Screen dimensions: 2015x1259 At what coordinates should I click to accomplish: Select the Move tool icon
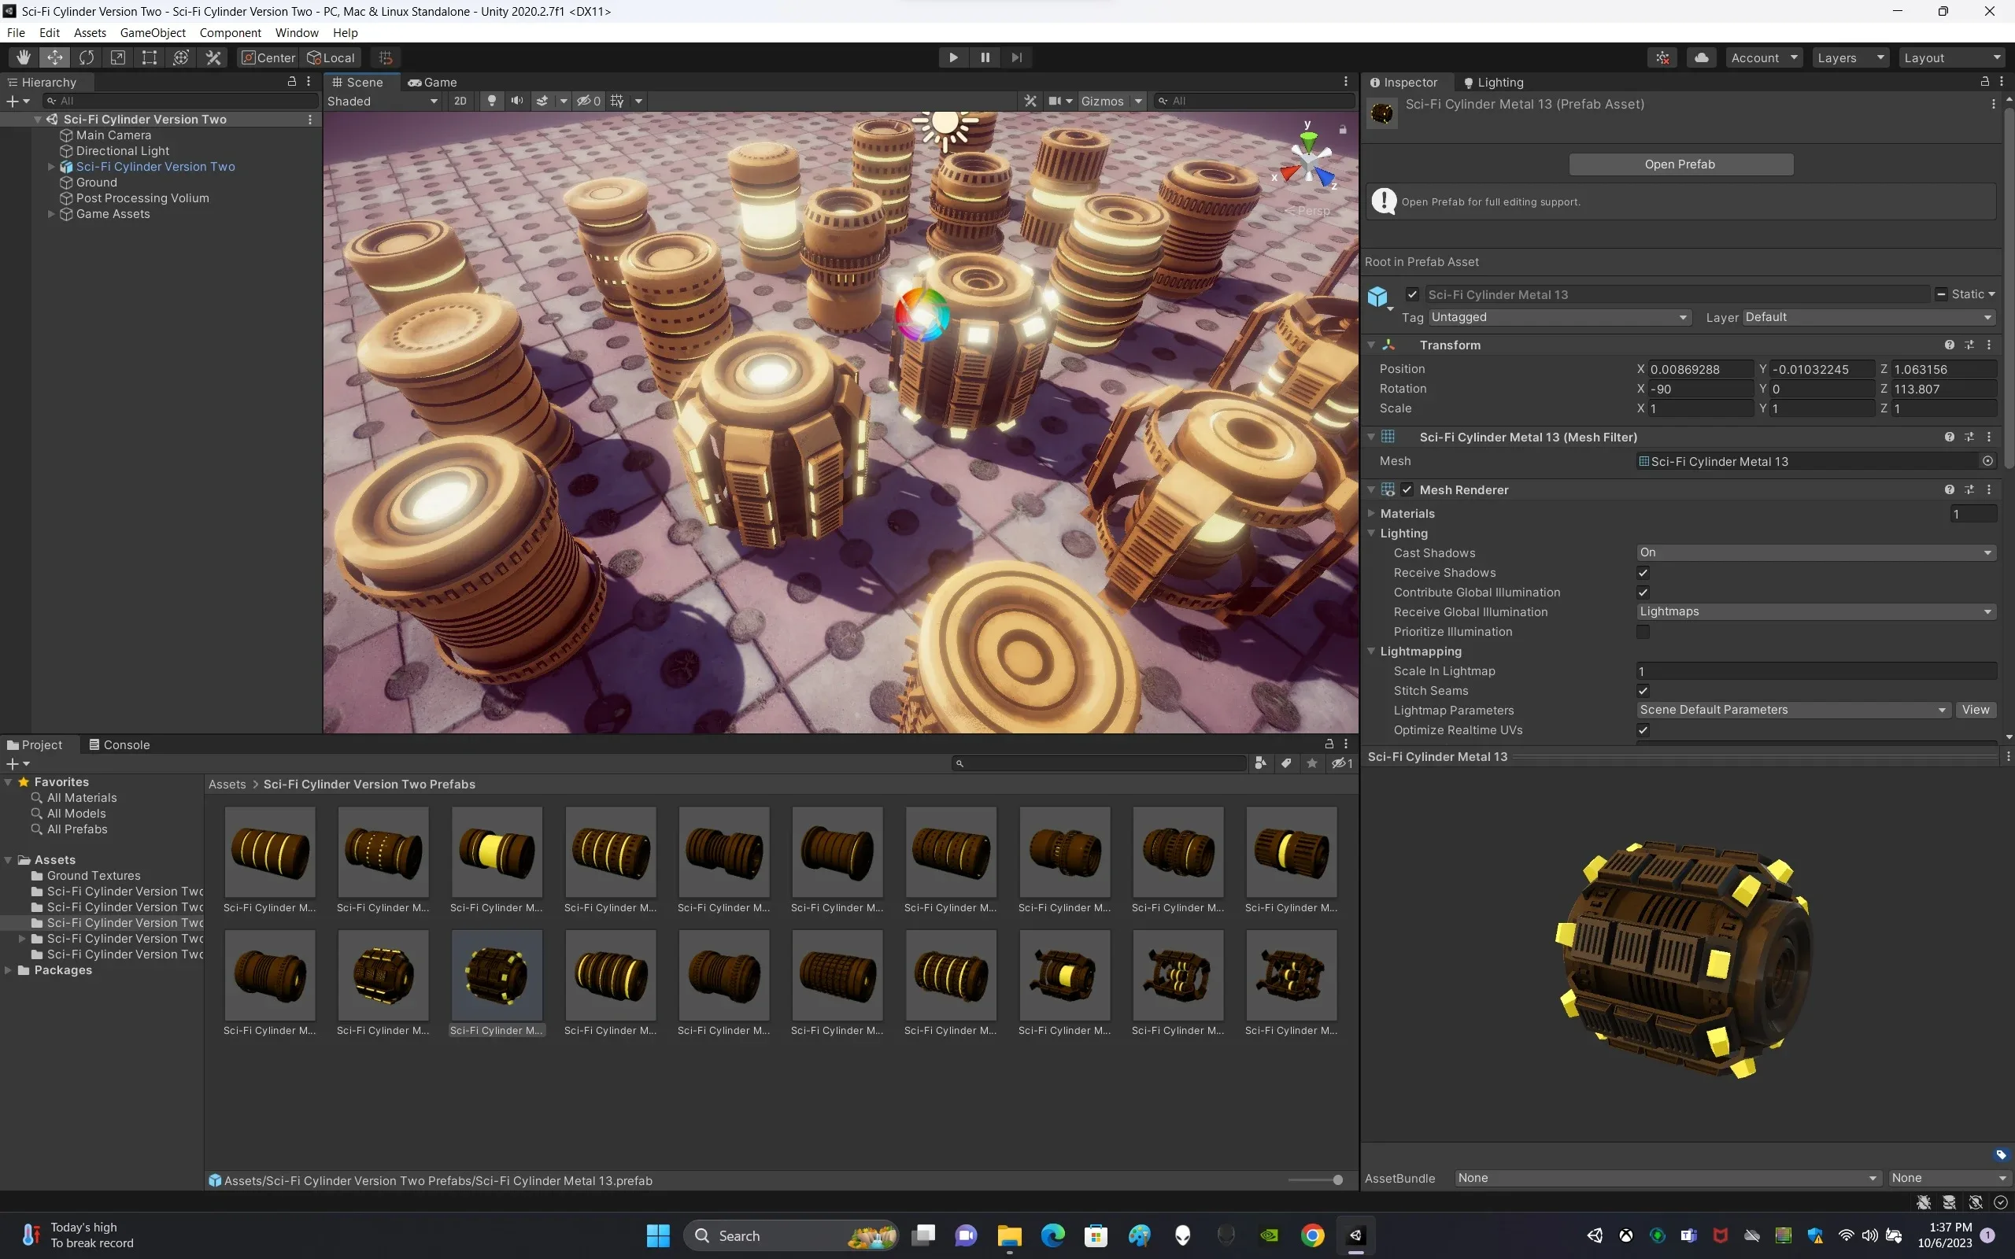54,57
